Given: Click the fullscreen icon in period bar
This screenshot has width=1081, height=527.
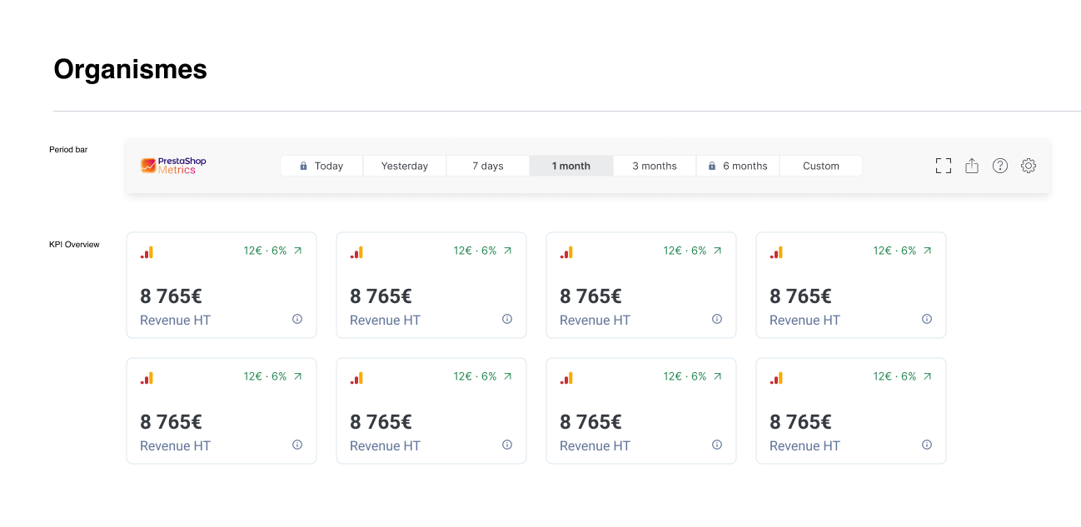Looking at the screenshot, I should pos(943,166).
